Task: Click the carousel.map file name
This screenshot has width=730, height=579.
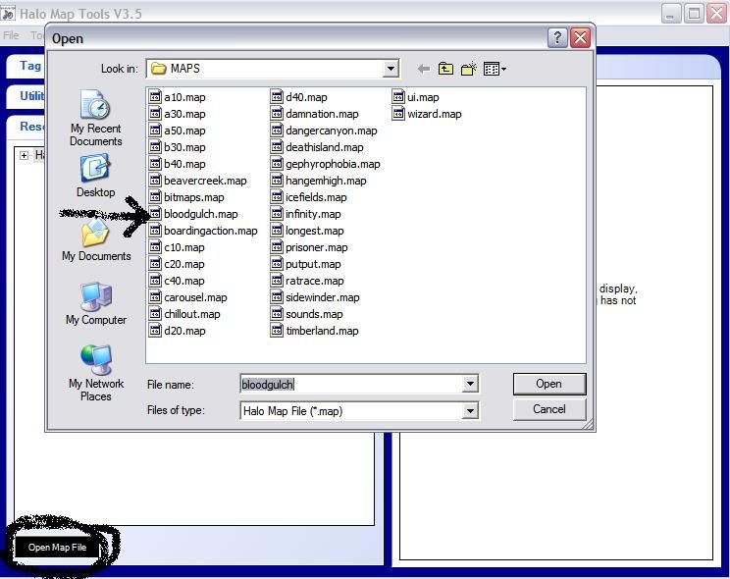Action: pyautogui.click(x=195, y=297)
